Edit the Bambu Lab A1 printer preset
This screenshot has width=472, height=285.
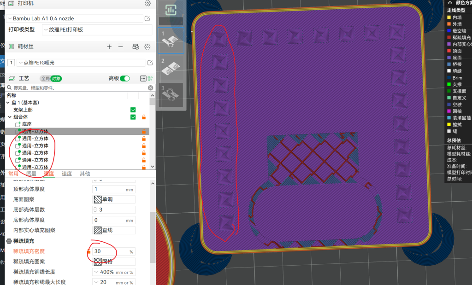coord(147,18)
